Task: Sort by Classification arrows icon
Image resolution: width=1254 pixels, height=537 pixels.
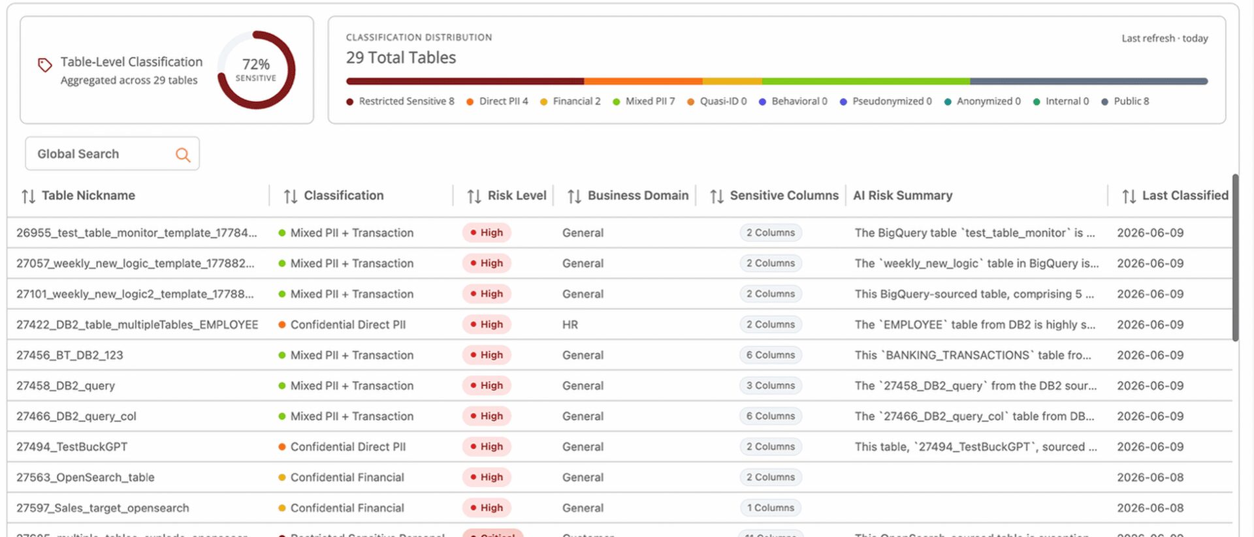Action: point(291,196)
